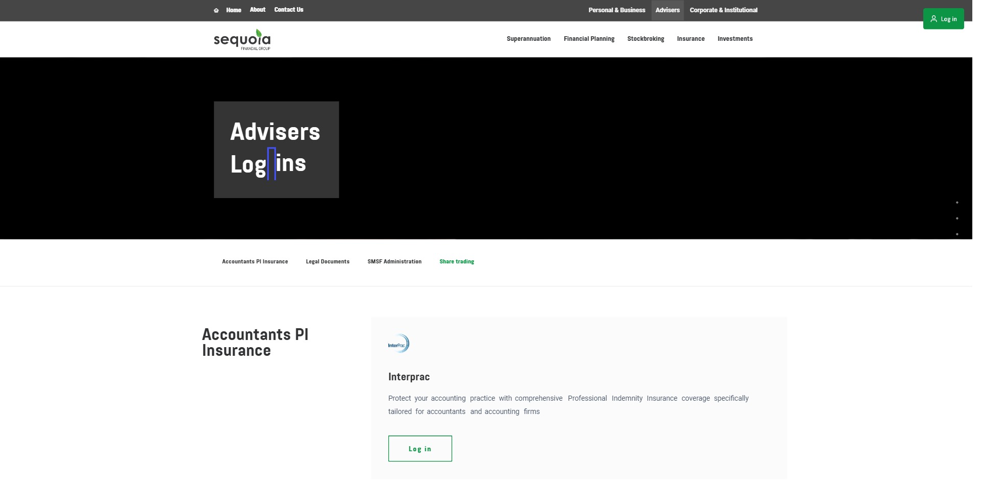Click the Sequoia Financial Group logo

(x=242, y=39)
